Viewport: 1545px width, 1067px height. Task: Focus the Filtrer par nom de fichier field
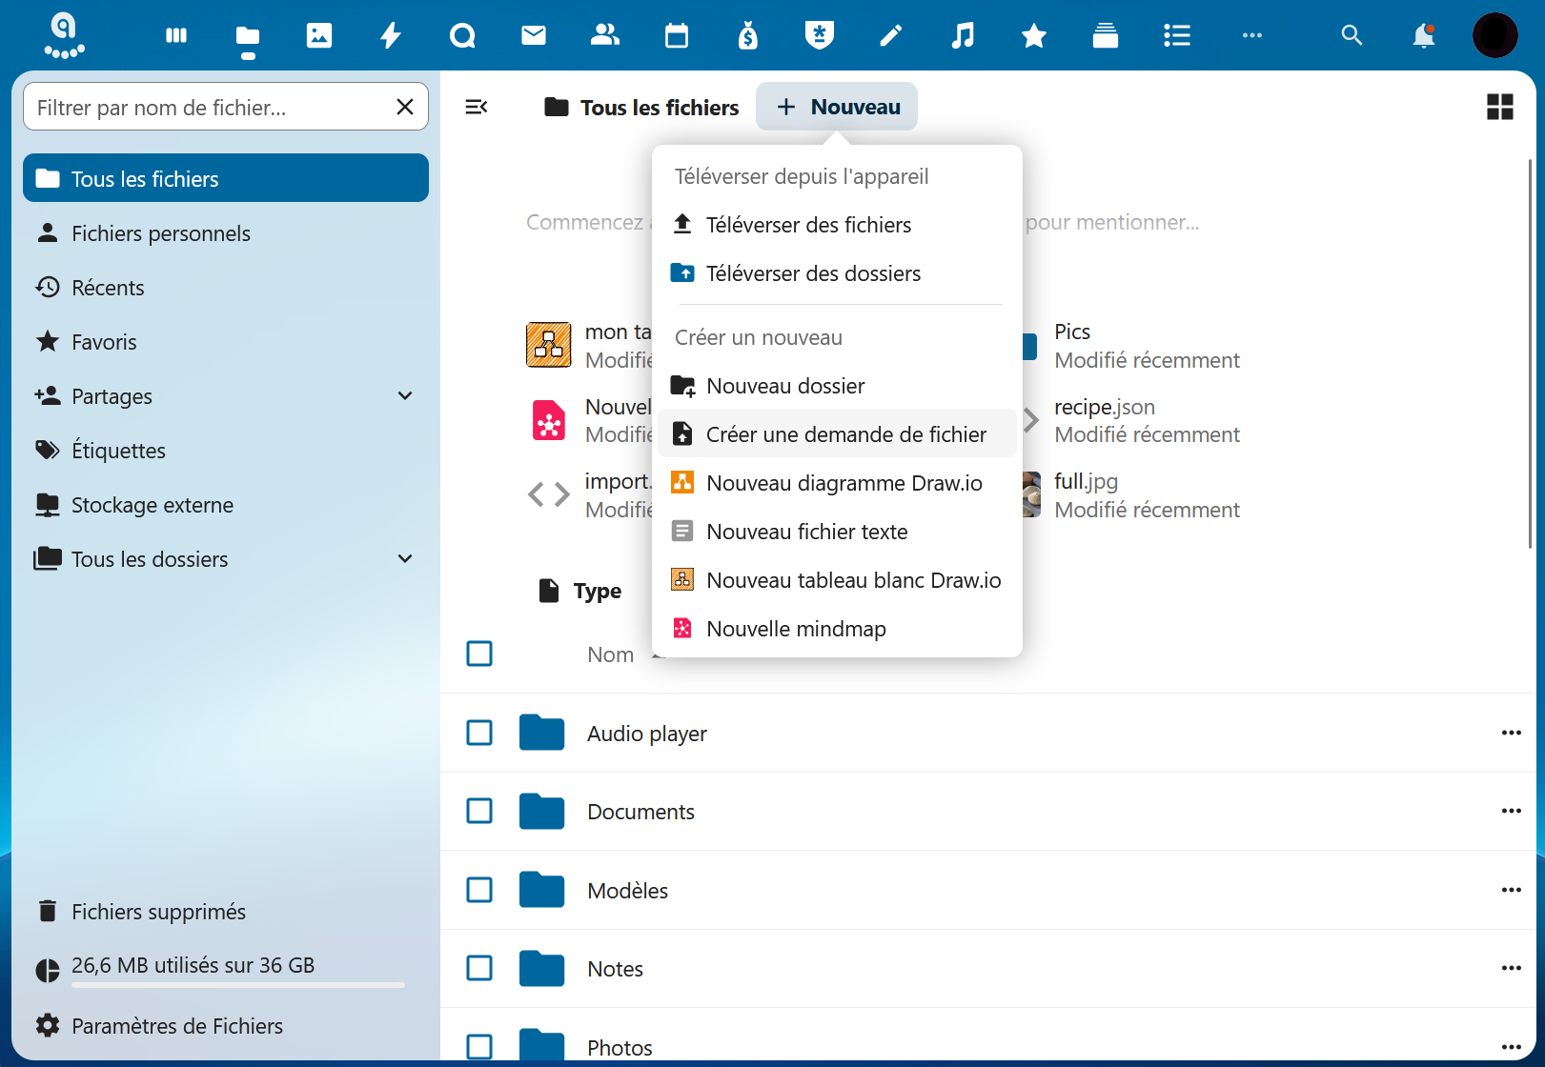210,108
